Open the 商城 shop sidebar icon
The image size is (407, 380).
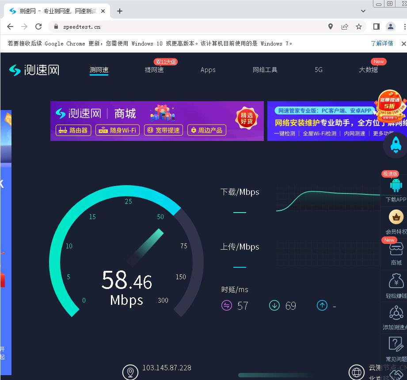[x=396, y=249]
